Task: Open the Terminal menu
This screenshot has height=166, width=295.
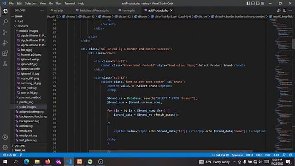Action: point(70,3)
